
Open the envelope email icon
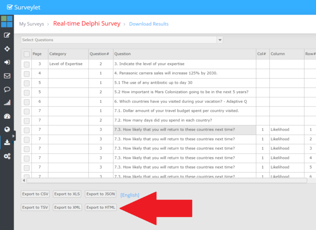7,76
